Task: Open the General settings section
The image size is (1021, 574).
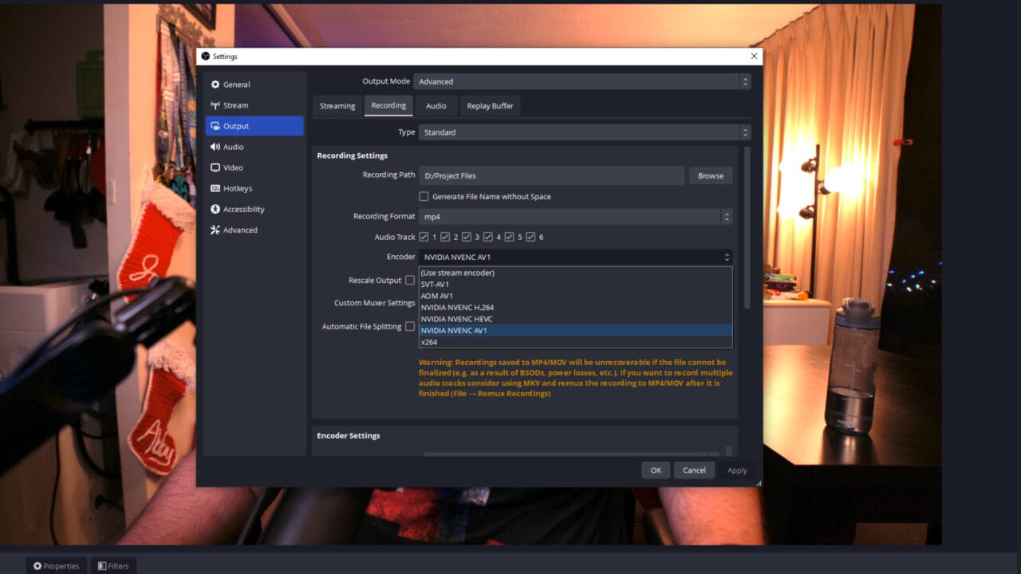Action: pos(237,84)
